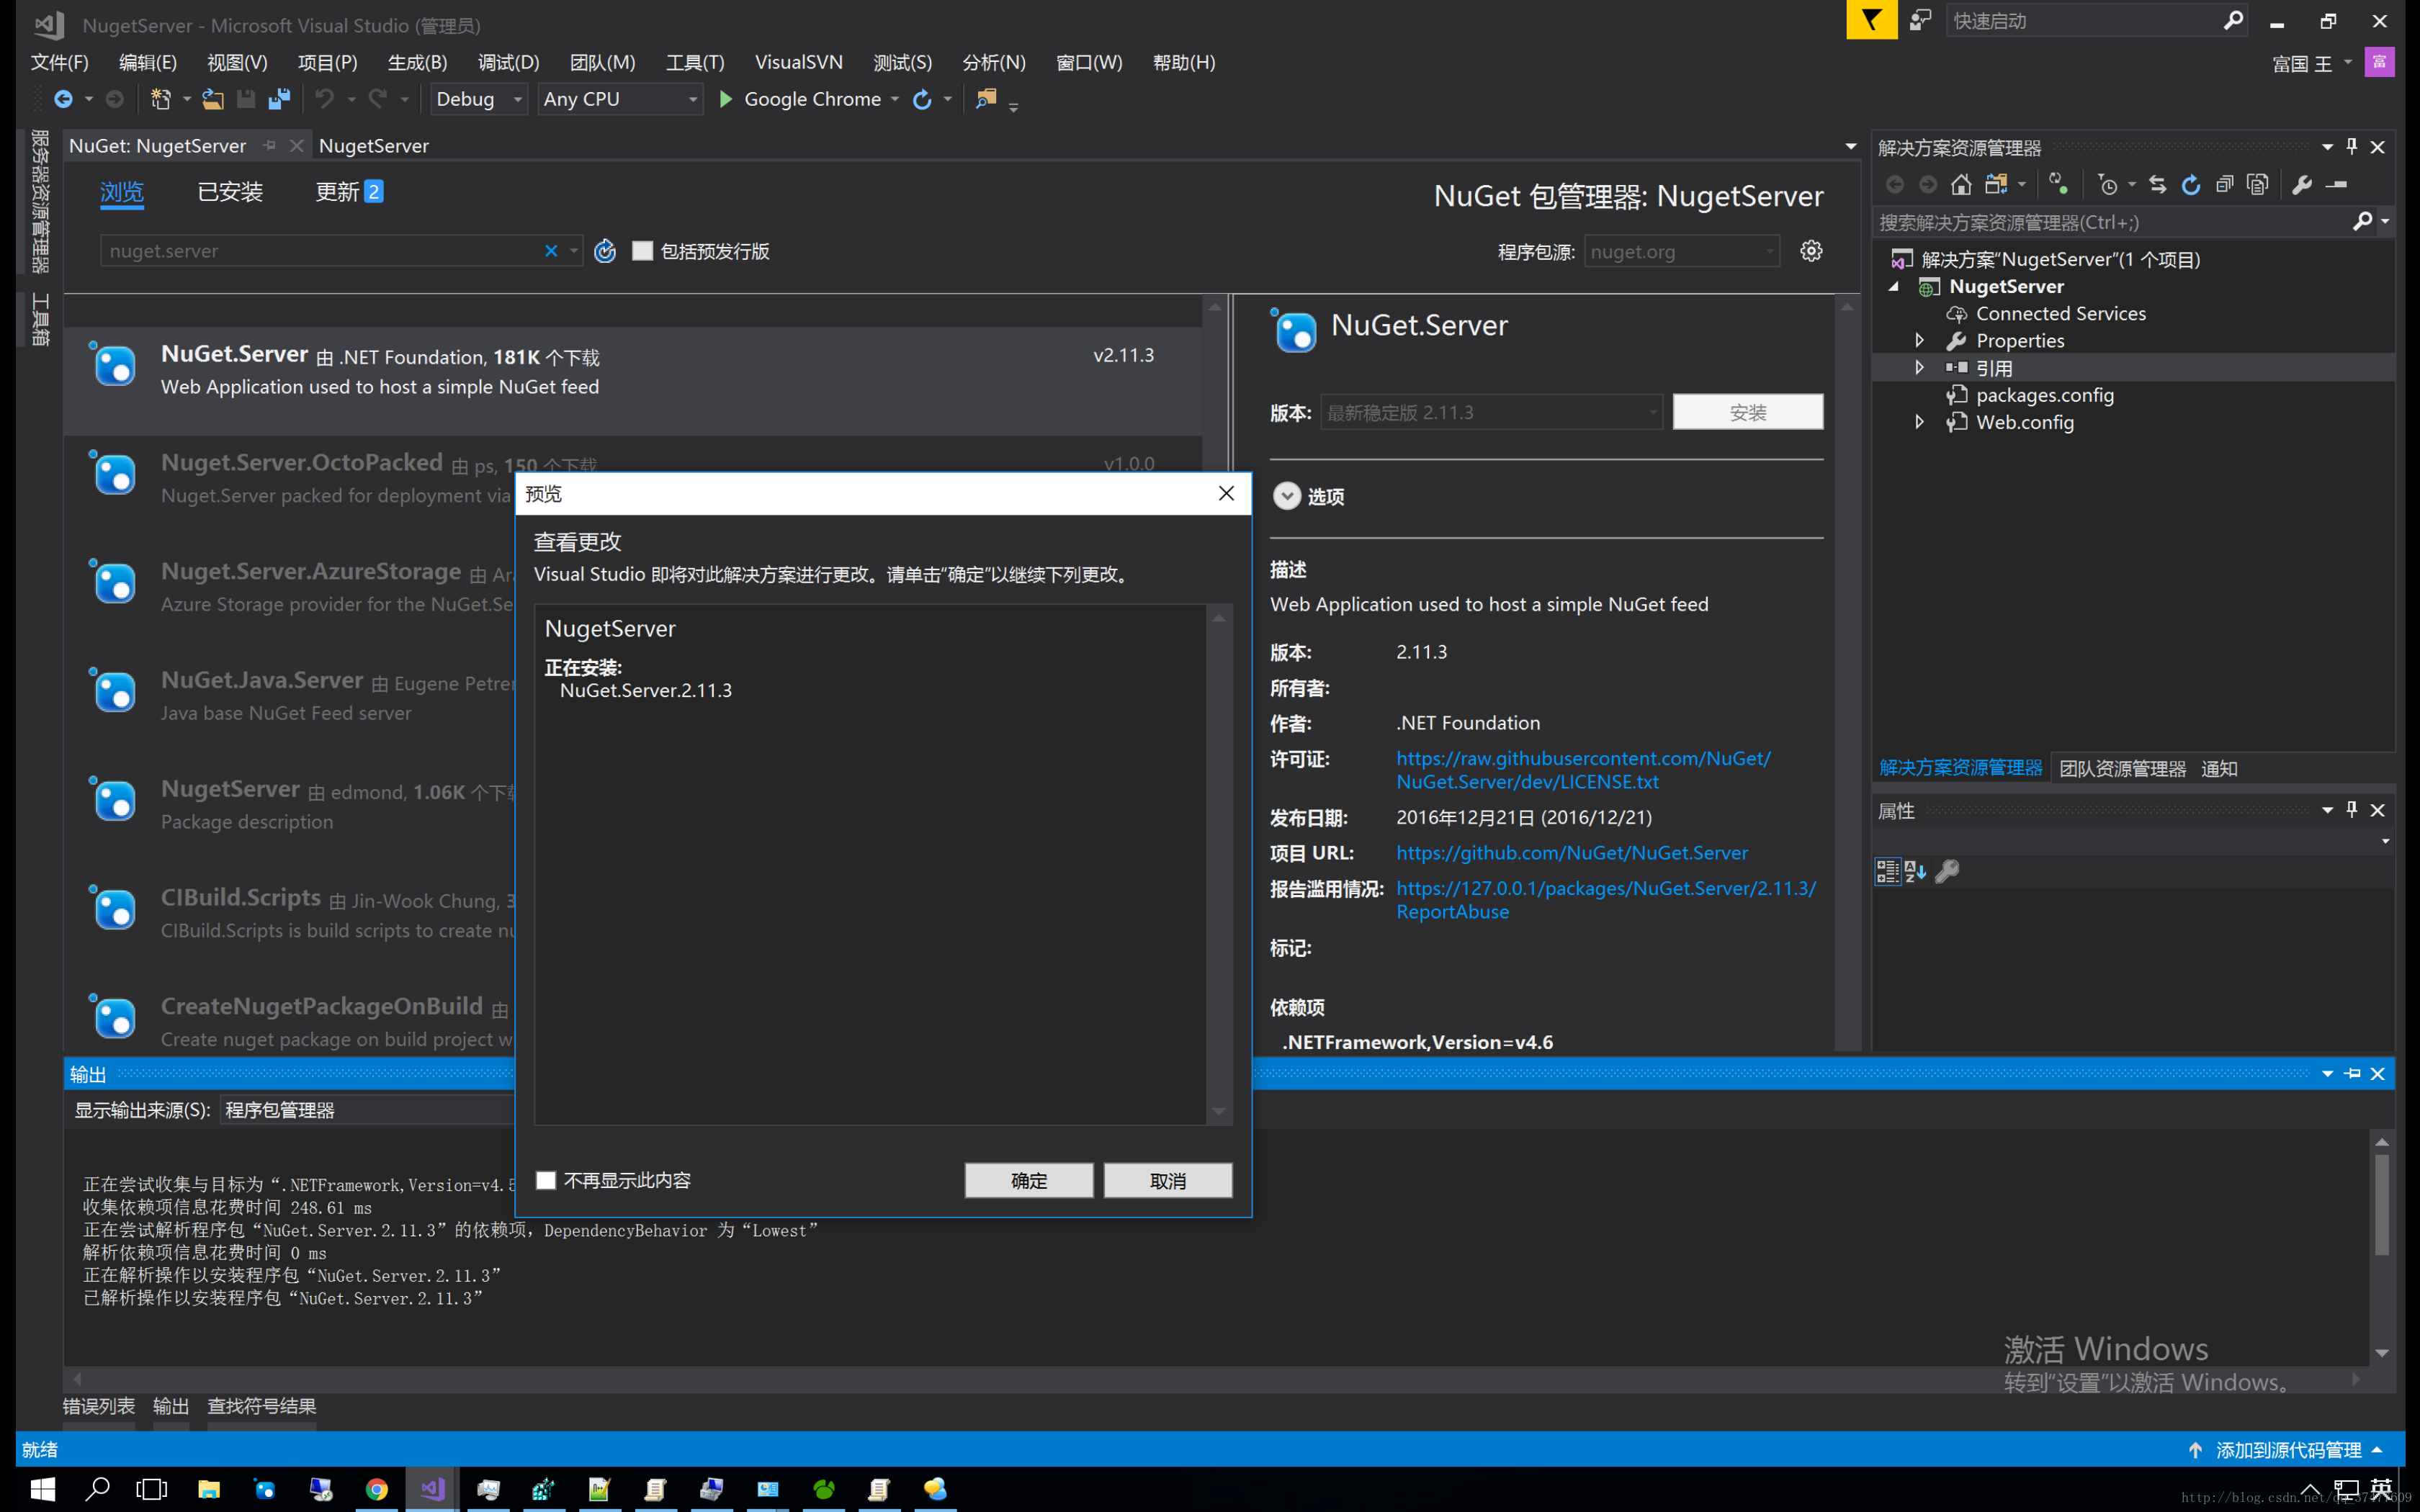Switch to the Team Explorer (团队资源管理器) tab

[x=2122, y=768]
